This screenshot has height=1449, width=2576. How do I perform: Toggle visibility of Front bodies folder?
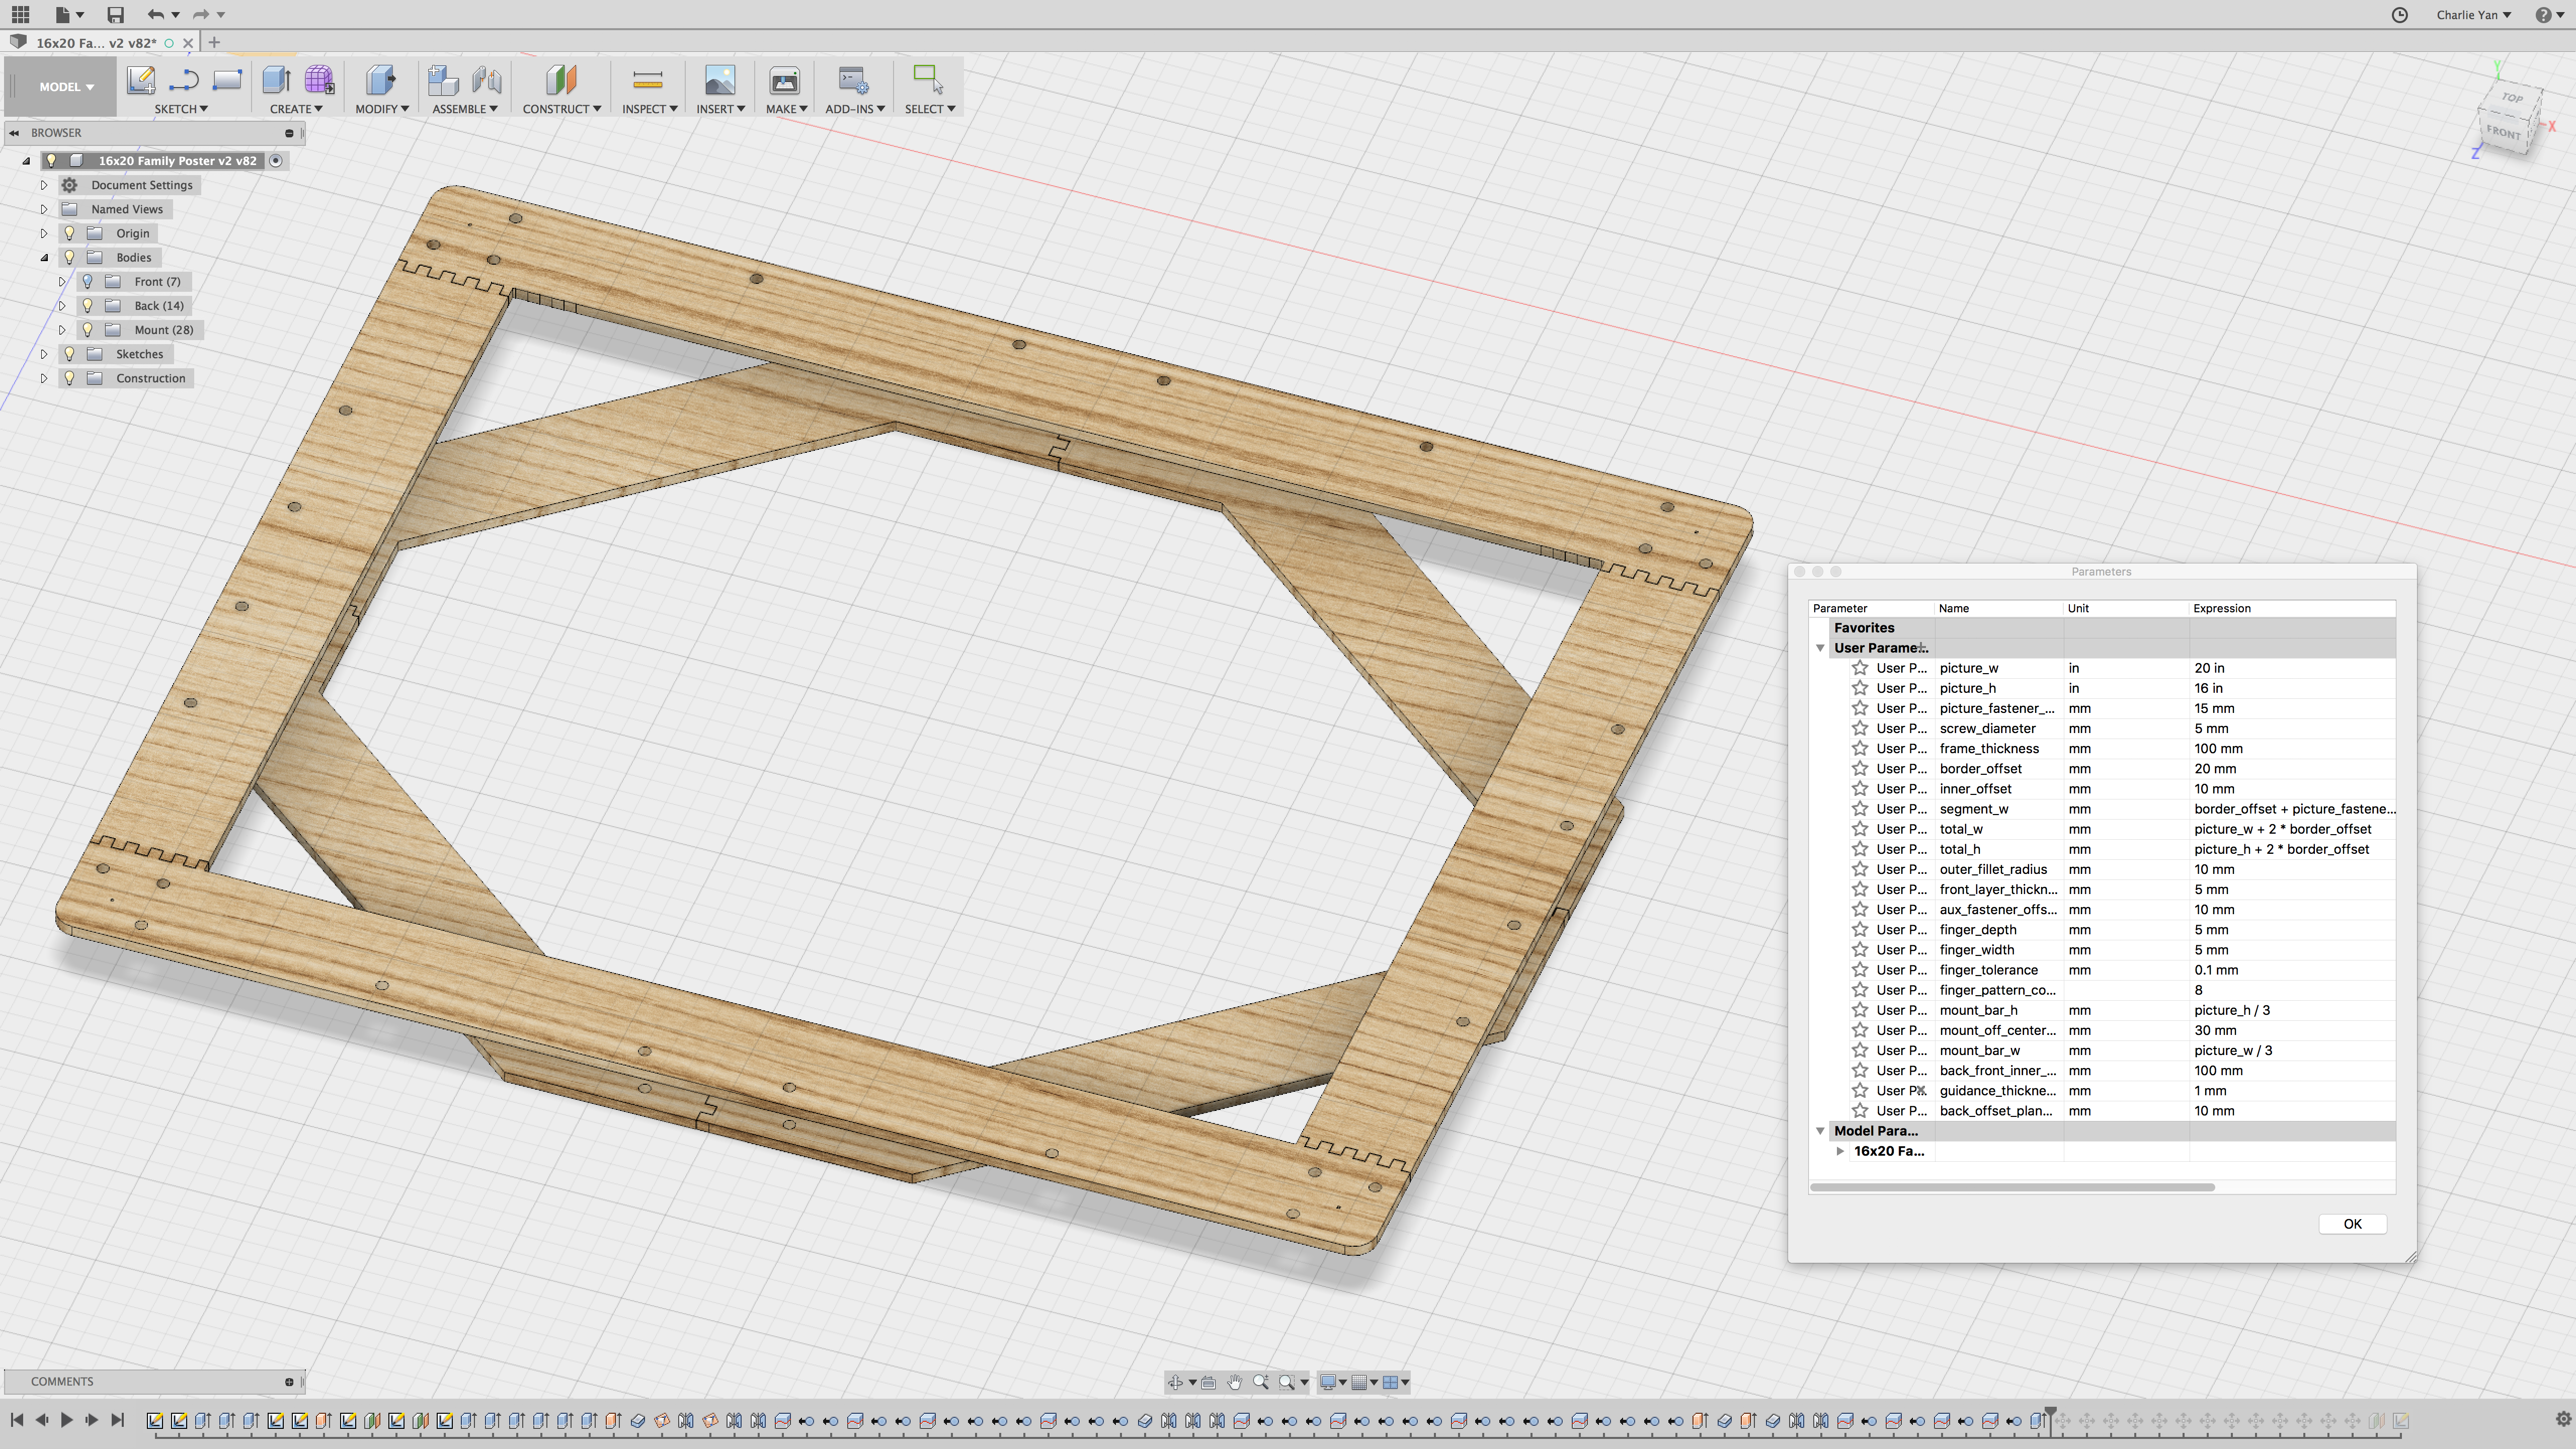pyautogui.click(x=88, y=282)
